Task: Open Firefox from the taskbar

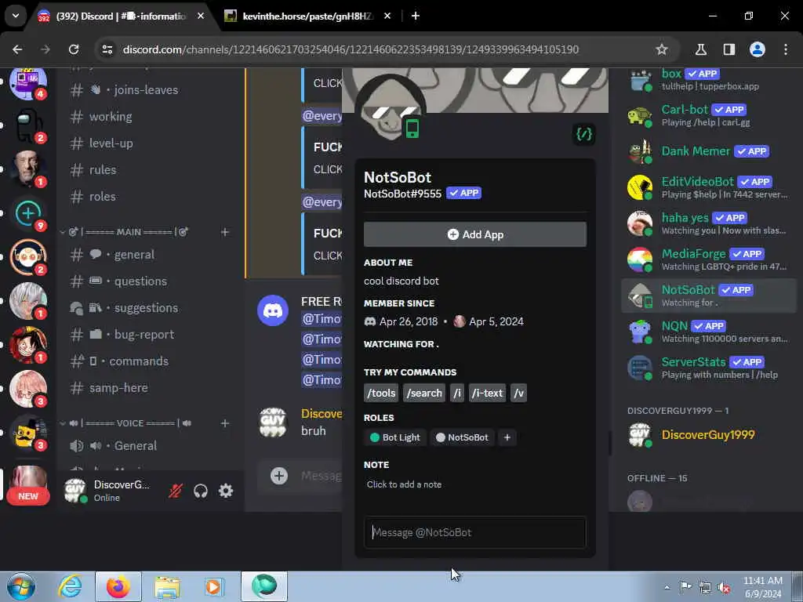Action: tap(118, 586)
